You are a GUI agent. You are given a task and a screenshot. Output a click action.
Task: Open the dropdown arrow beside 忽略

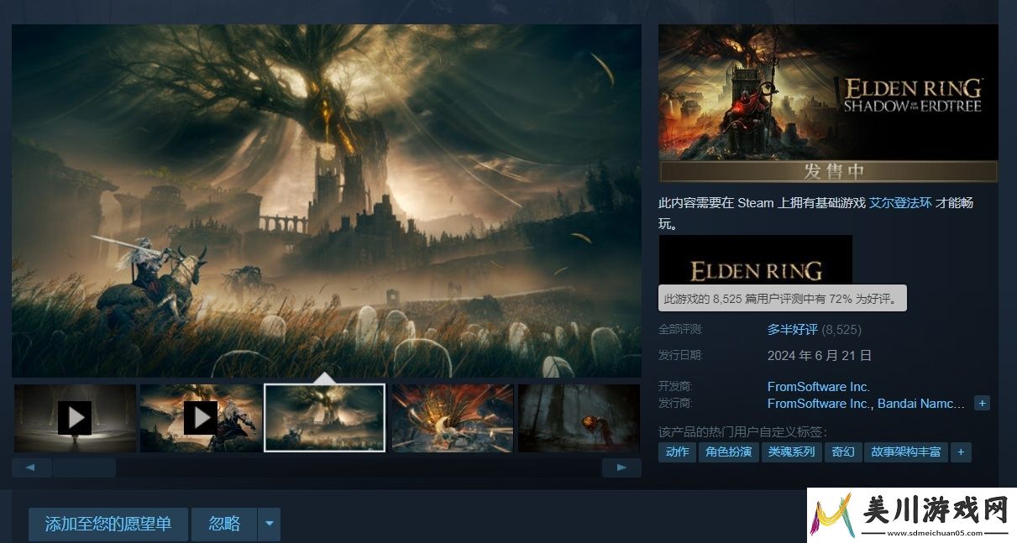(269, 524)
